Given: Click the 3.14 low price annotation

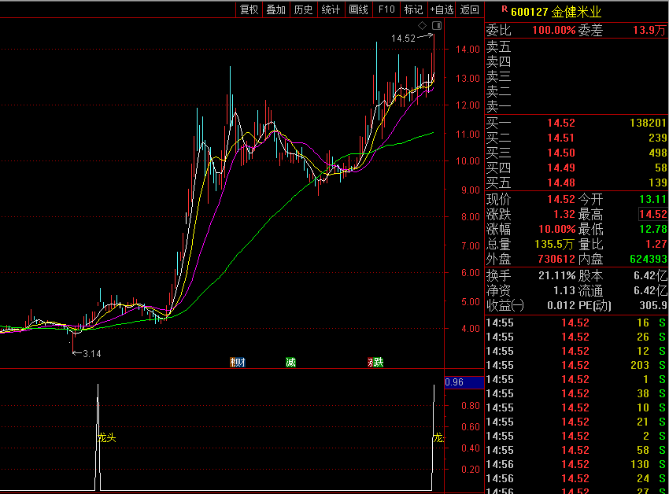Looking at the screenshot, I should (92, 354).
